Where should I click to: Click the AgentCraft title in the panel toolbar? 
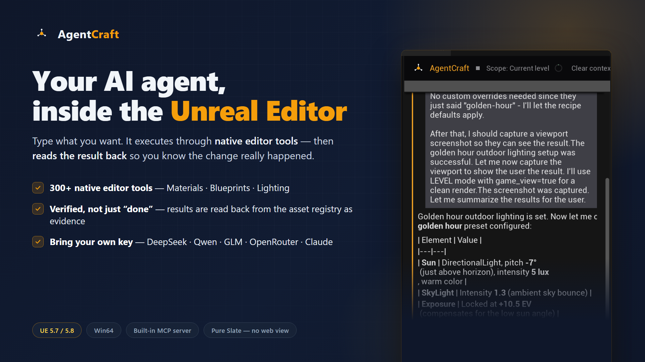click(449, 68)
